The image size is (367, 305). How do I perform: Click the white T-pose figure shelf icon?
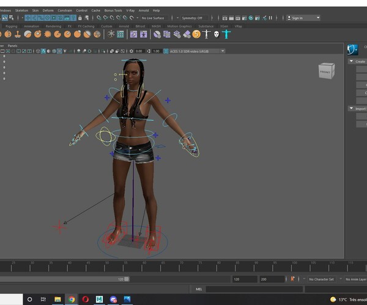click(207, 34)
